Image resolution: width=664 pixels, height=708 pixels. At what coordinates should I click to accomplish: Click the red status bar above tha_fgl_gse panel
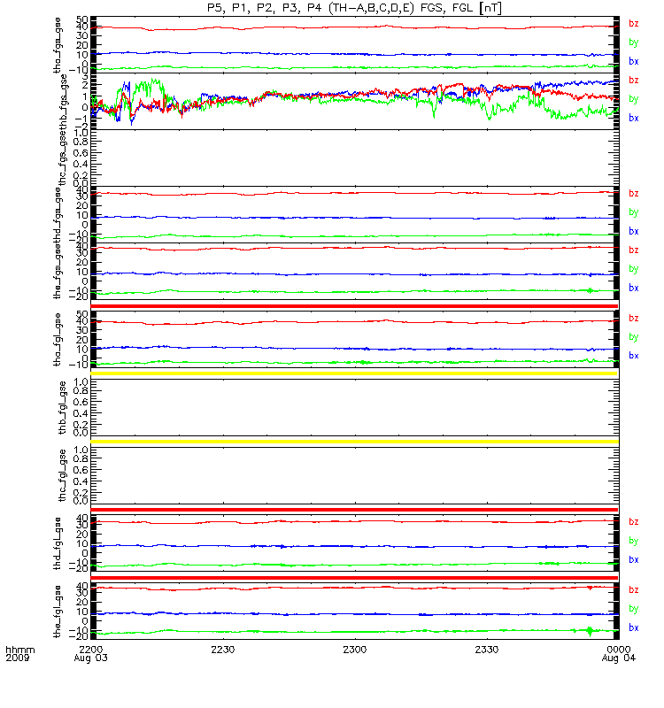pyautogui.click(x=354, y=306)
